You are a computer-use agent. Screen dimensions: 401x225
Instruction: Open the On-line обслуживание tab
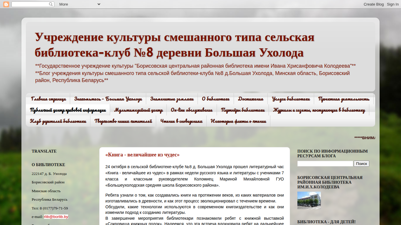click(191, 110)
